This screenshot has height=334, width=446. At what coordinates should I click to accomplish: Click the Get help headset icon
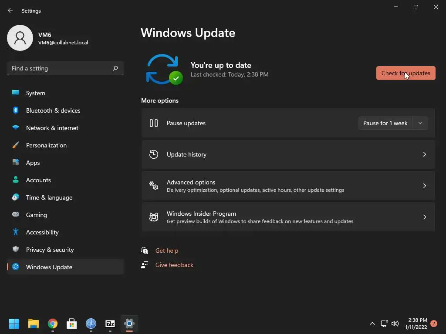pyautogui.click(x=145, y=250)
